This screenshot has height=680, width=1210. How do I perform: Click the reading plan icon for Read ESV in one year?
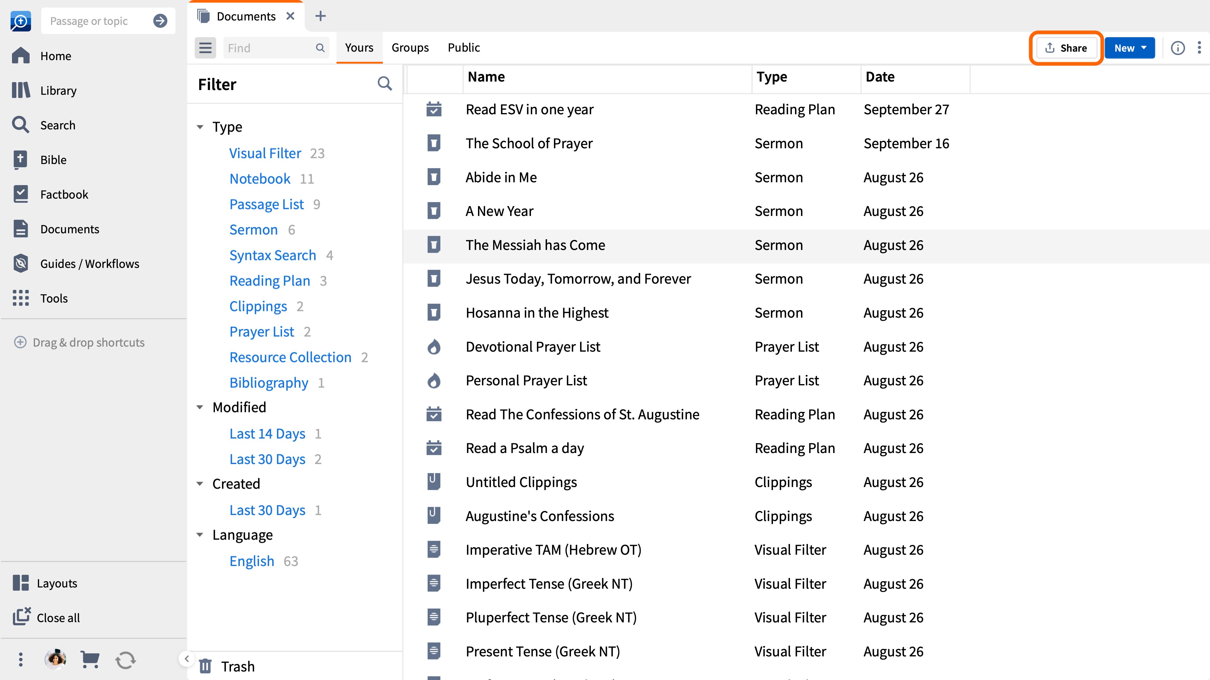434,109
